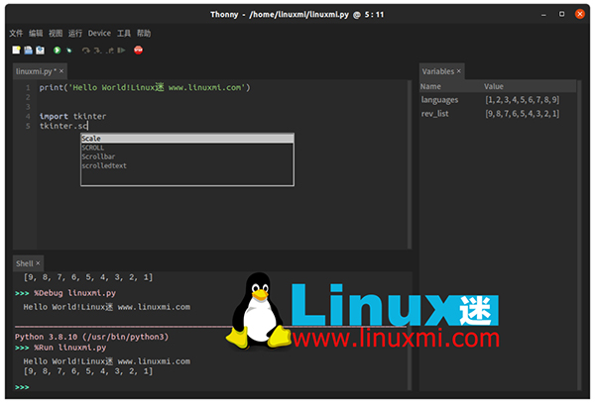Click the Step out debug icon
The image size is (595, 404).
[110, 50]
